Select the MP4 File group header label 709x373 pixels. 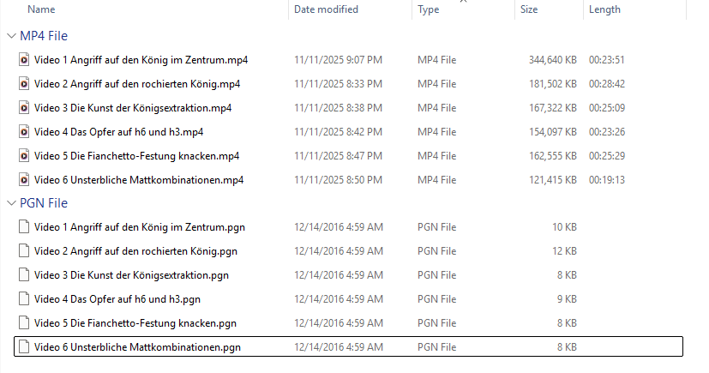(44, 36)
